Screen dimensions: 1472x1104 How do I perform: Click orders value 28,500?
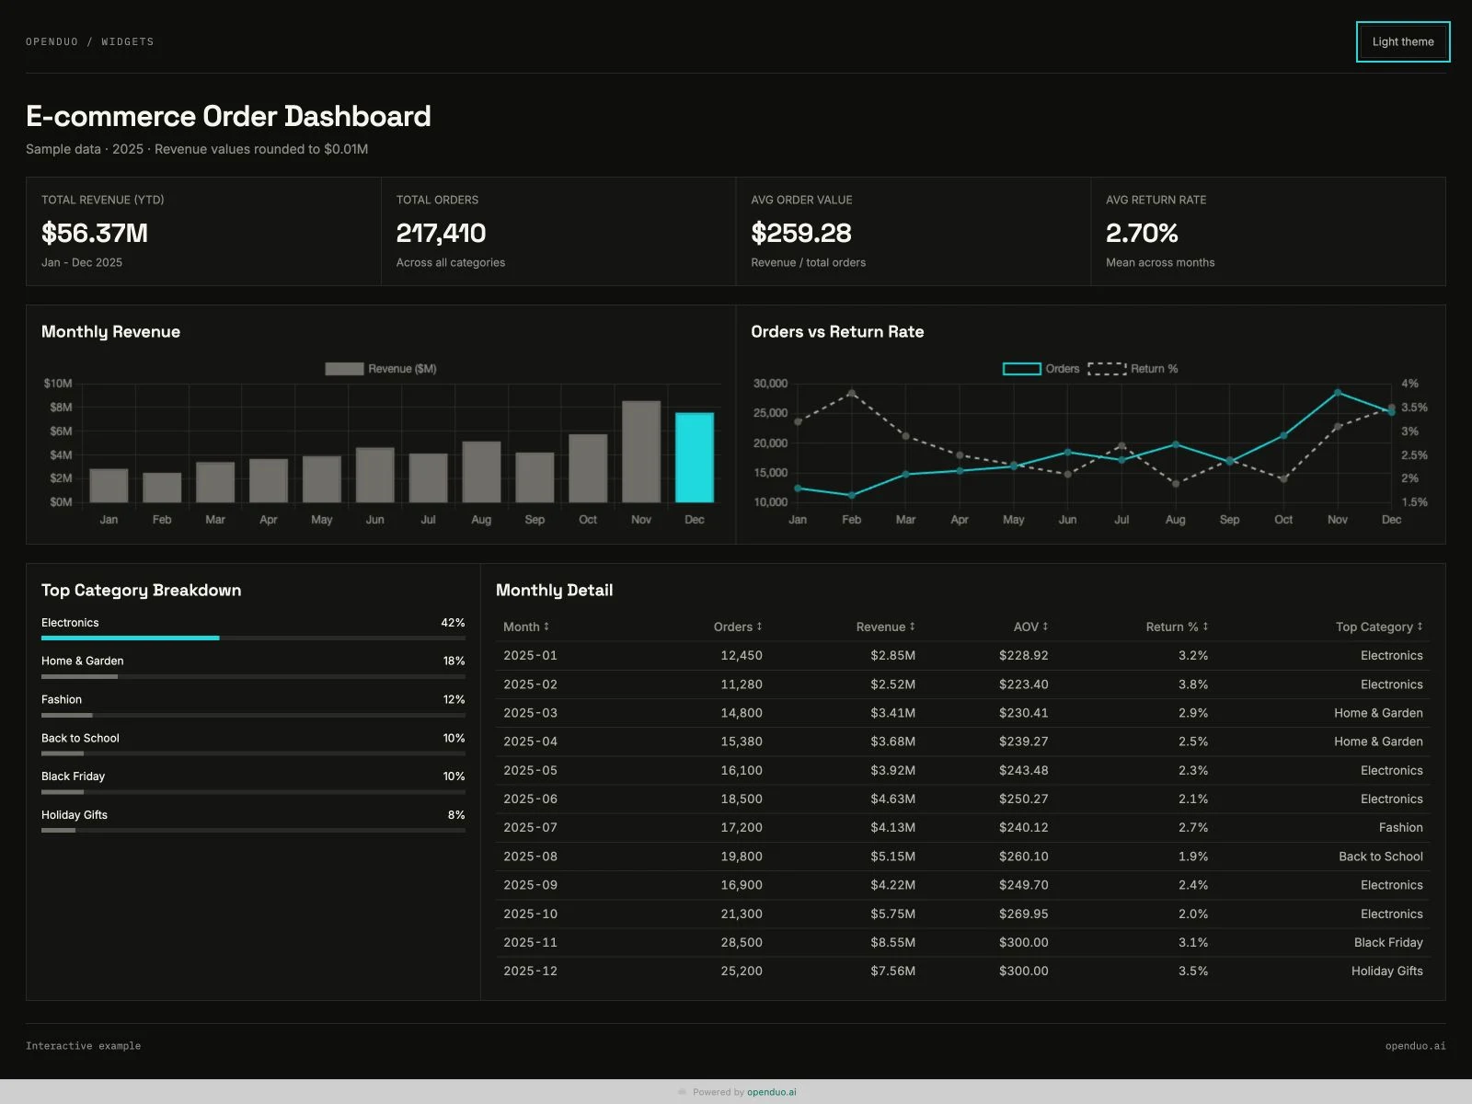742,942
